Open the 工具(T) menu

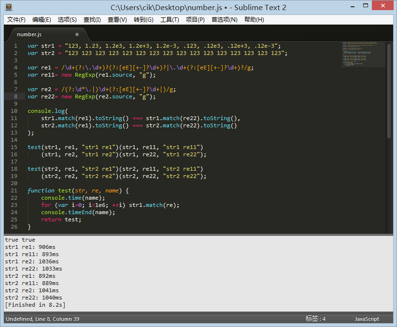[170, 20]
